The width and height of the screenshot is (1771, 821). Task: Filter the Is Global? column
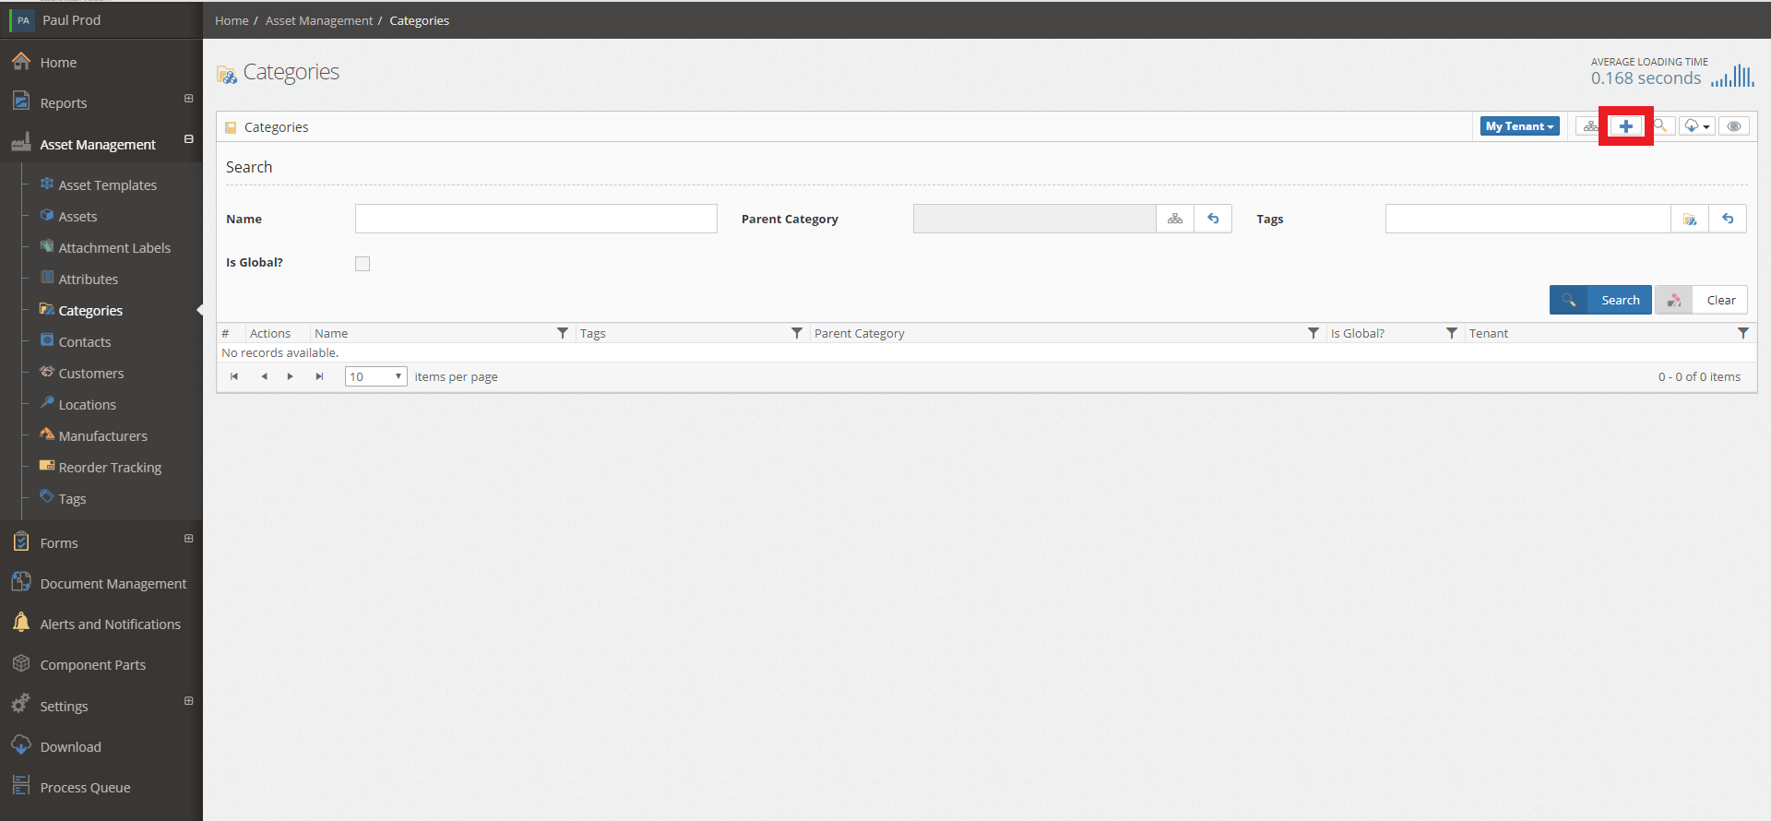1452,333
